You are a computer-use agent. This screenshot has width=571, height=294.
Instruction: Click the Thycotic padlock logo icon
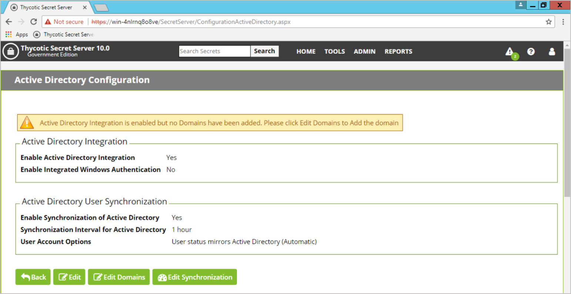pyautogui.click(x=11, y=51)
